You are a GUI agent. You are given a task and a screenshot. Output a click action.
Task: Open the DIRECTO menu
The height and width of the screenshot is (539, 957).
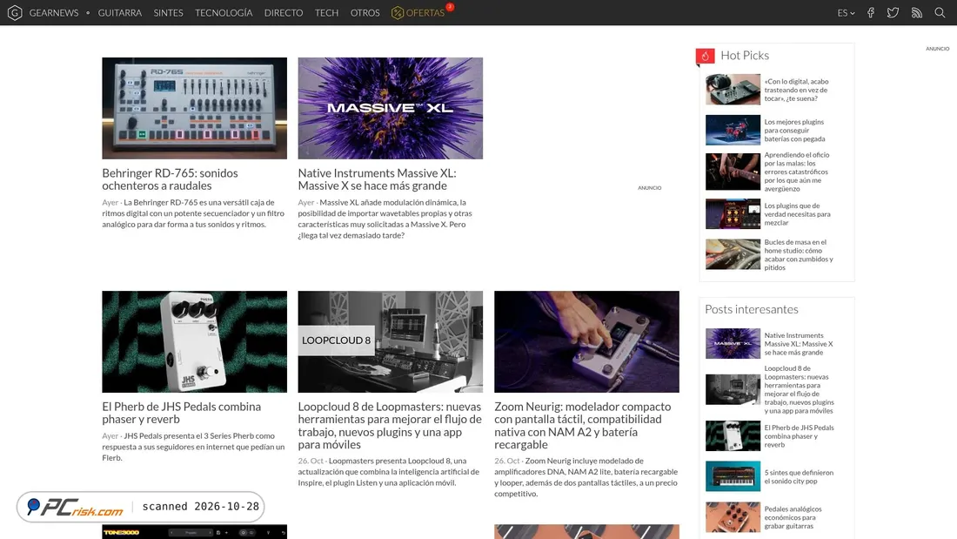(x=284, y=13)
